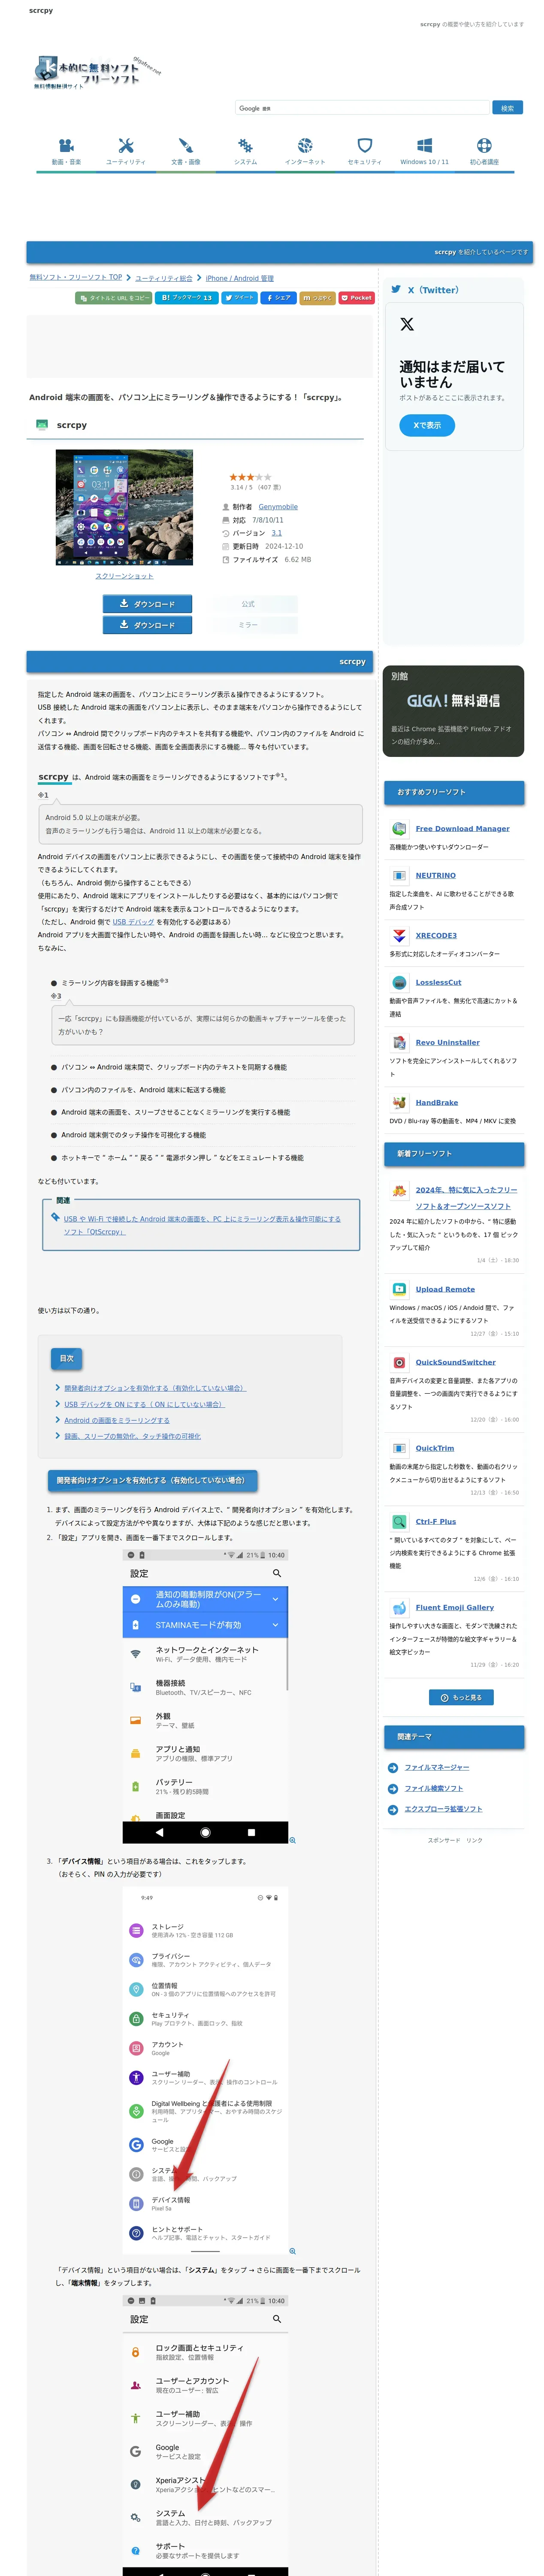Image resolution: width=544 pixels, height=2576 pixels.
Task: Open version 3.1 link
Action: pos(277,533)
